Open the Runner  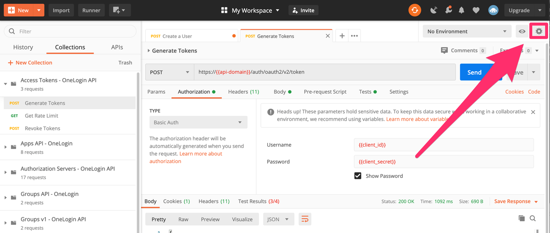tap(91, 10)
